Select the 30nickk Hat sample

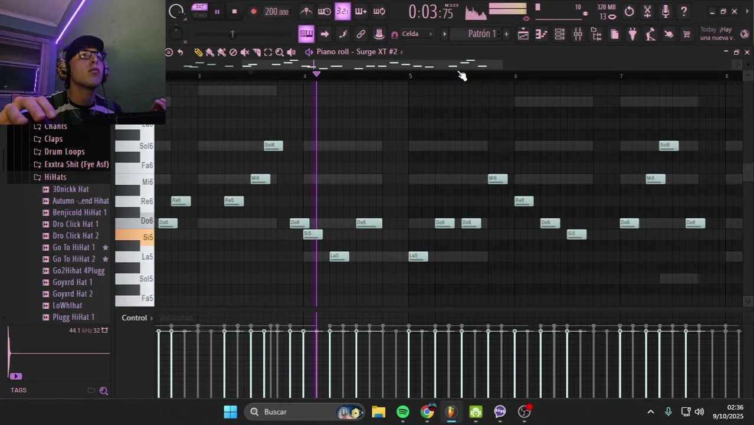[x=70, y=189]
